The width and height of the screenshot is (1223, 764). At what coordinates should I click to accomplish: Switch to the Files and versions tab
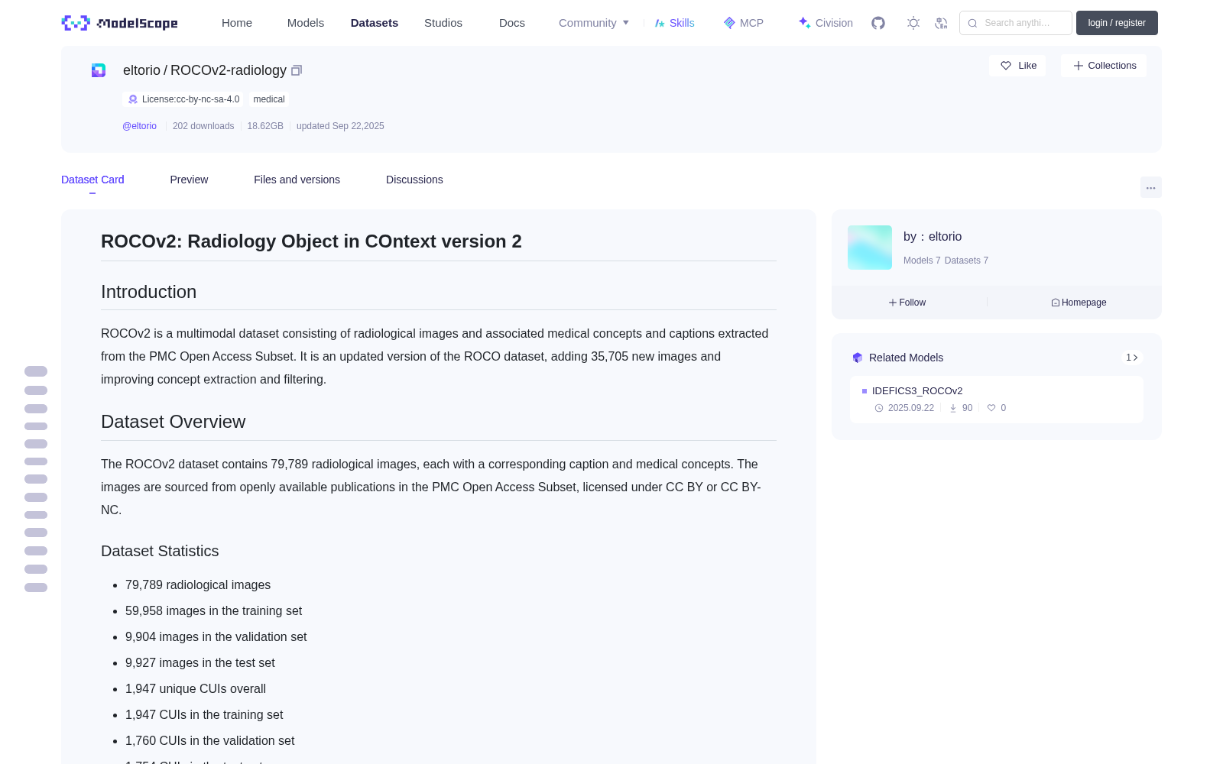click(297, 180)
